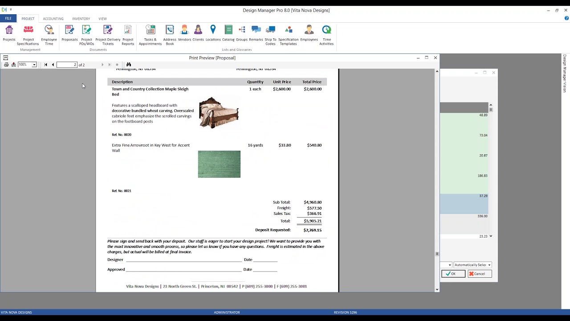
Task: Click preview scrollbar up arrow
Action: pos(437,71)
